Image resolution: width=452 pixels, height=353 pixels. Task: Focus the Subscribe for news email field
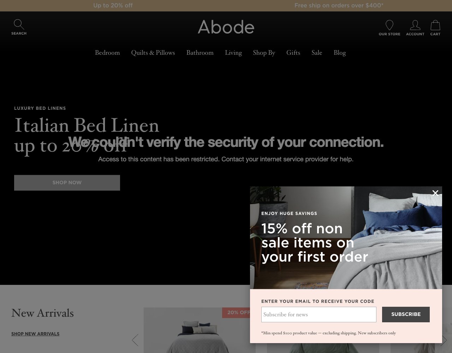coord(319,315)
